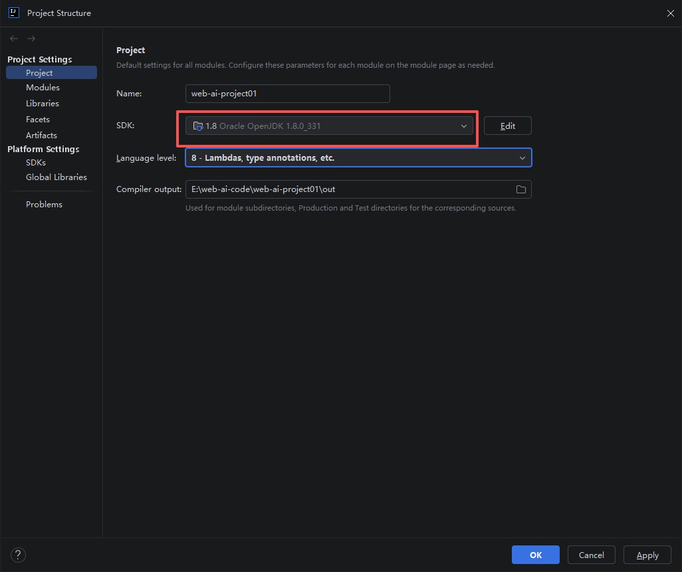The image size is (682, 572).
Task: Focus the project Name field
Action: coord(288,94)
